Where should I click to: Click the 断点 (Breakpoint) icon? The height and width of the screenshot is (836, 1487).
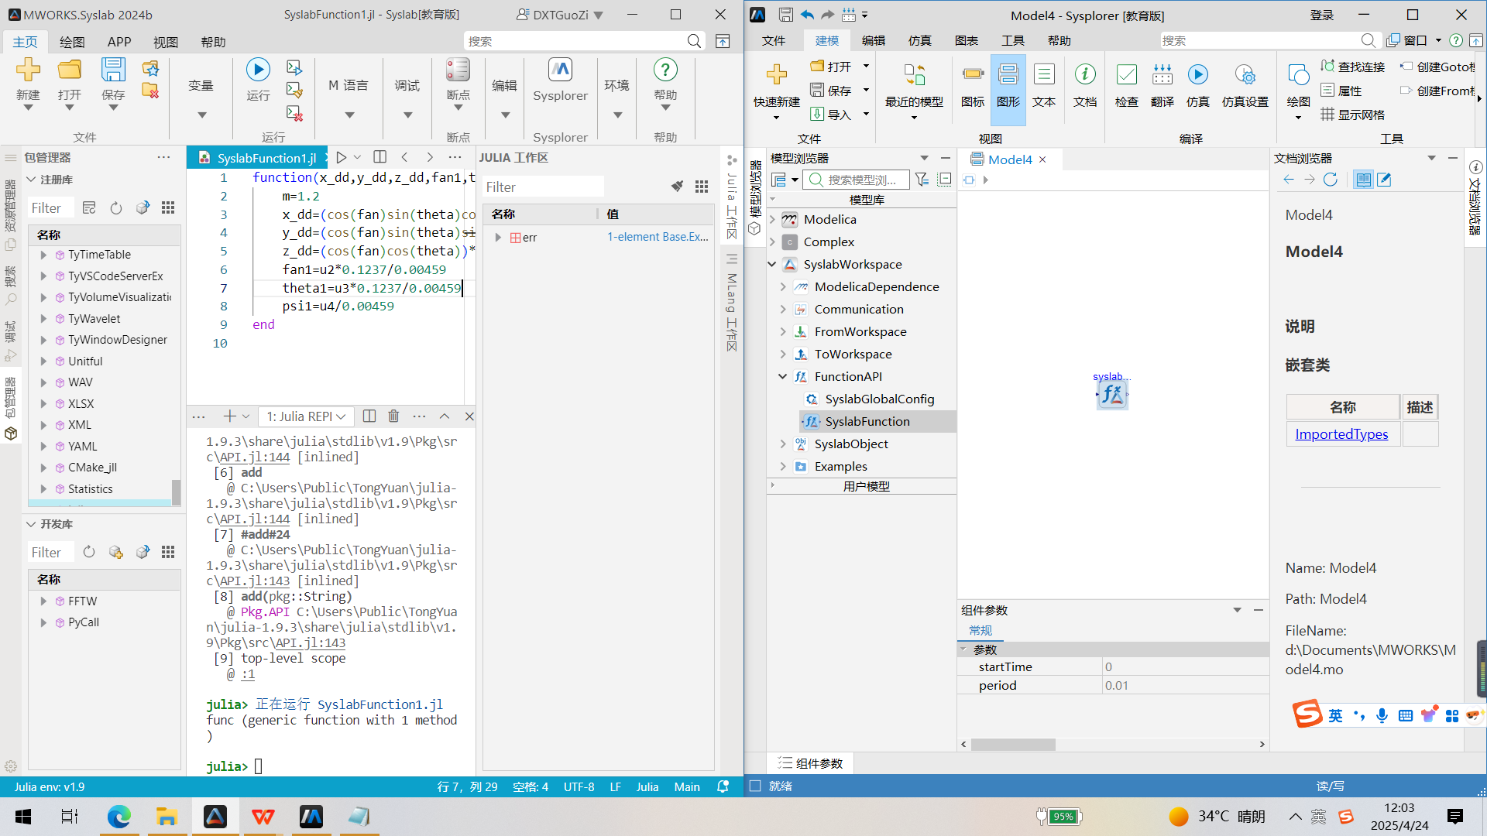pyautogui.click(x=458, y=70)
